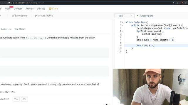Click the 'class Solution {' line
This screenshot has width=188, height=105.
[137, 22]
